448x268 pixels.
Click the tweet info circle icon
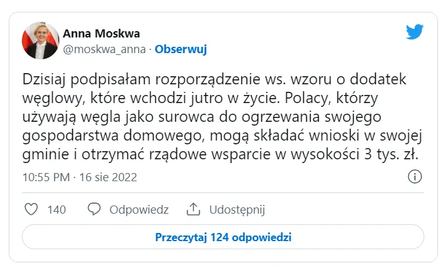pyautogui.click(x=414, y=177)
